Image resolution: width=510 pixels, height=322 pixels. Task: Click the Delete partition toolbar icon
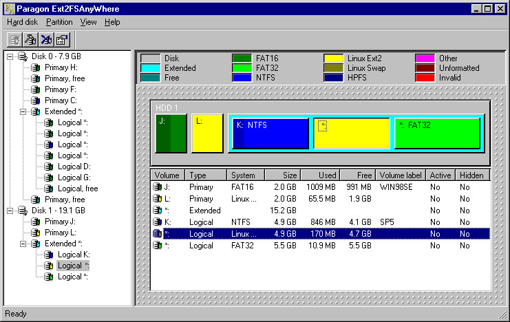[46, 40]
